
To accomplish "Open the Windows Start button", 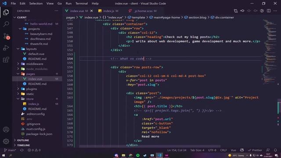I will 4,155.
